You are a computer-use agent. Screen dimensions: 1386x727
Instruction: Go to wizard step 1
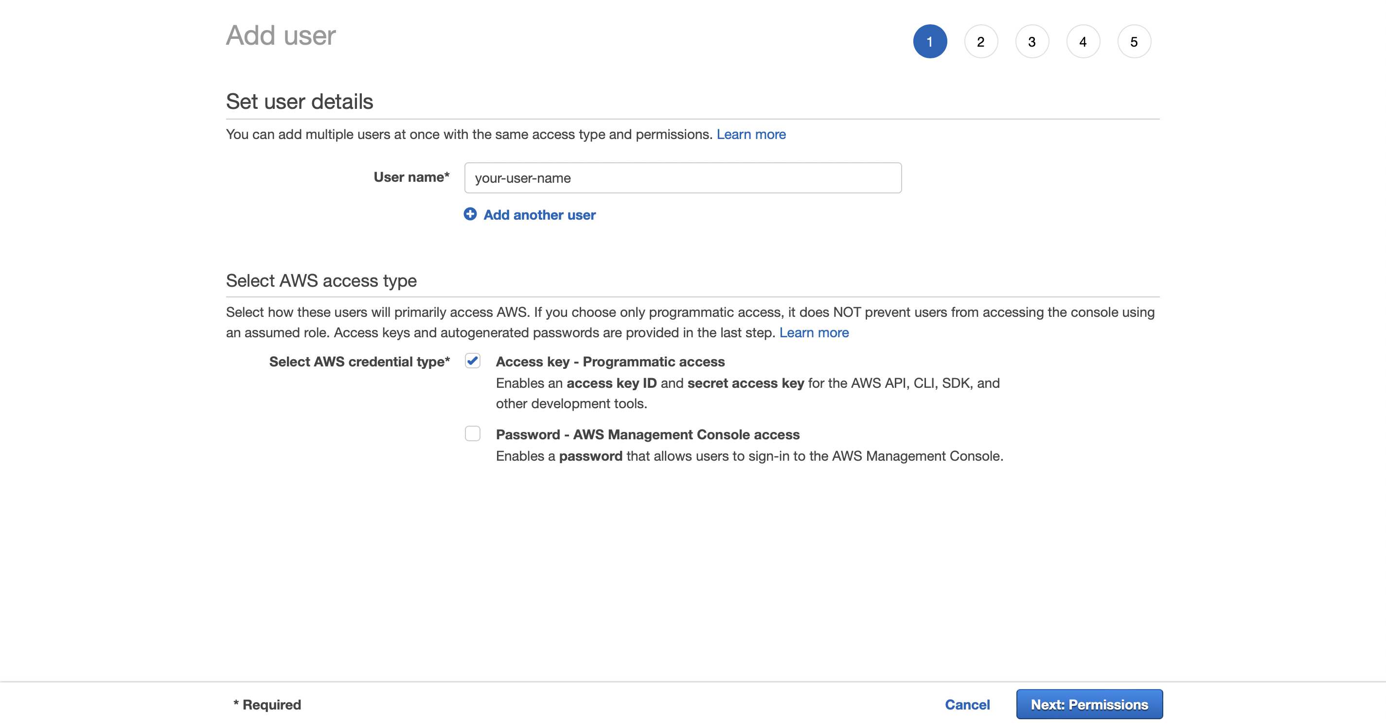point(930,41)
